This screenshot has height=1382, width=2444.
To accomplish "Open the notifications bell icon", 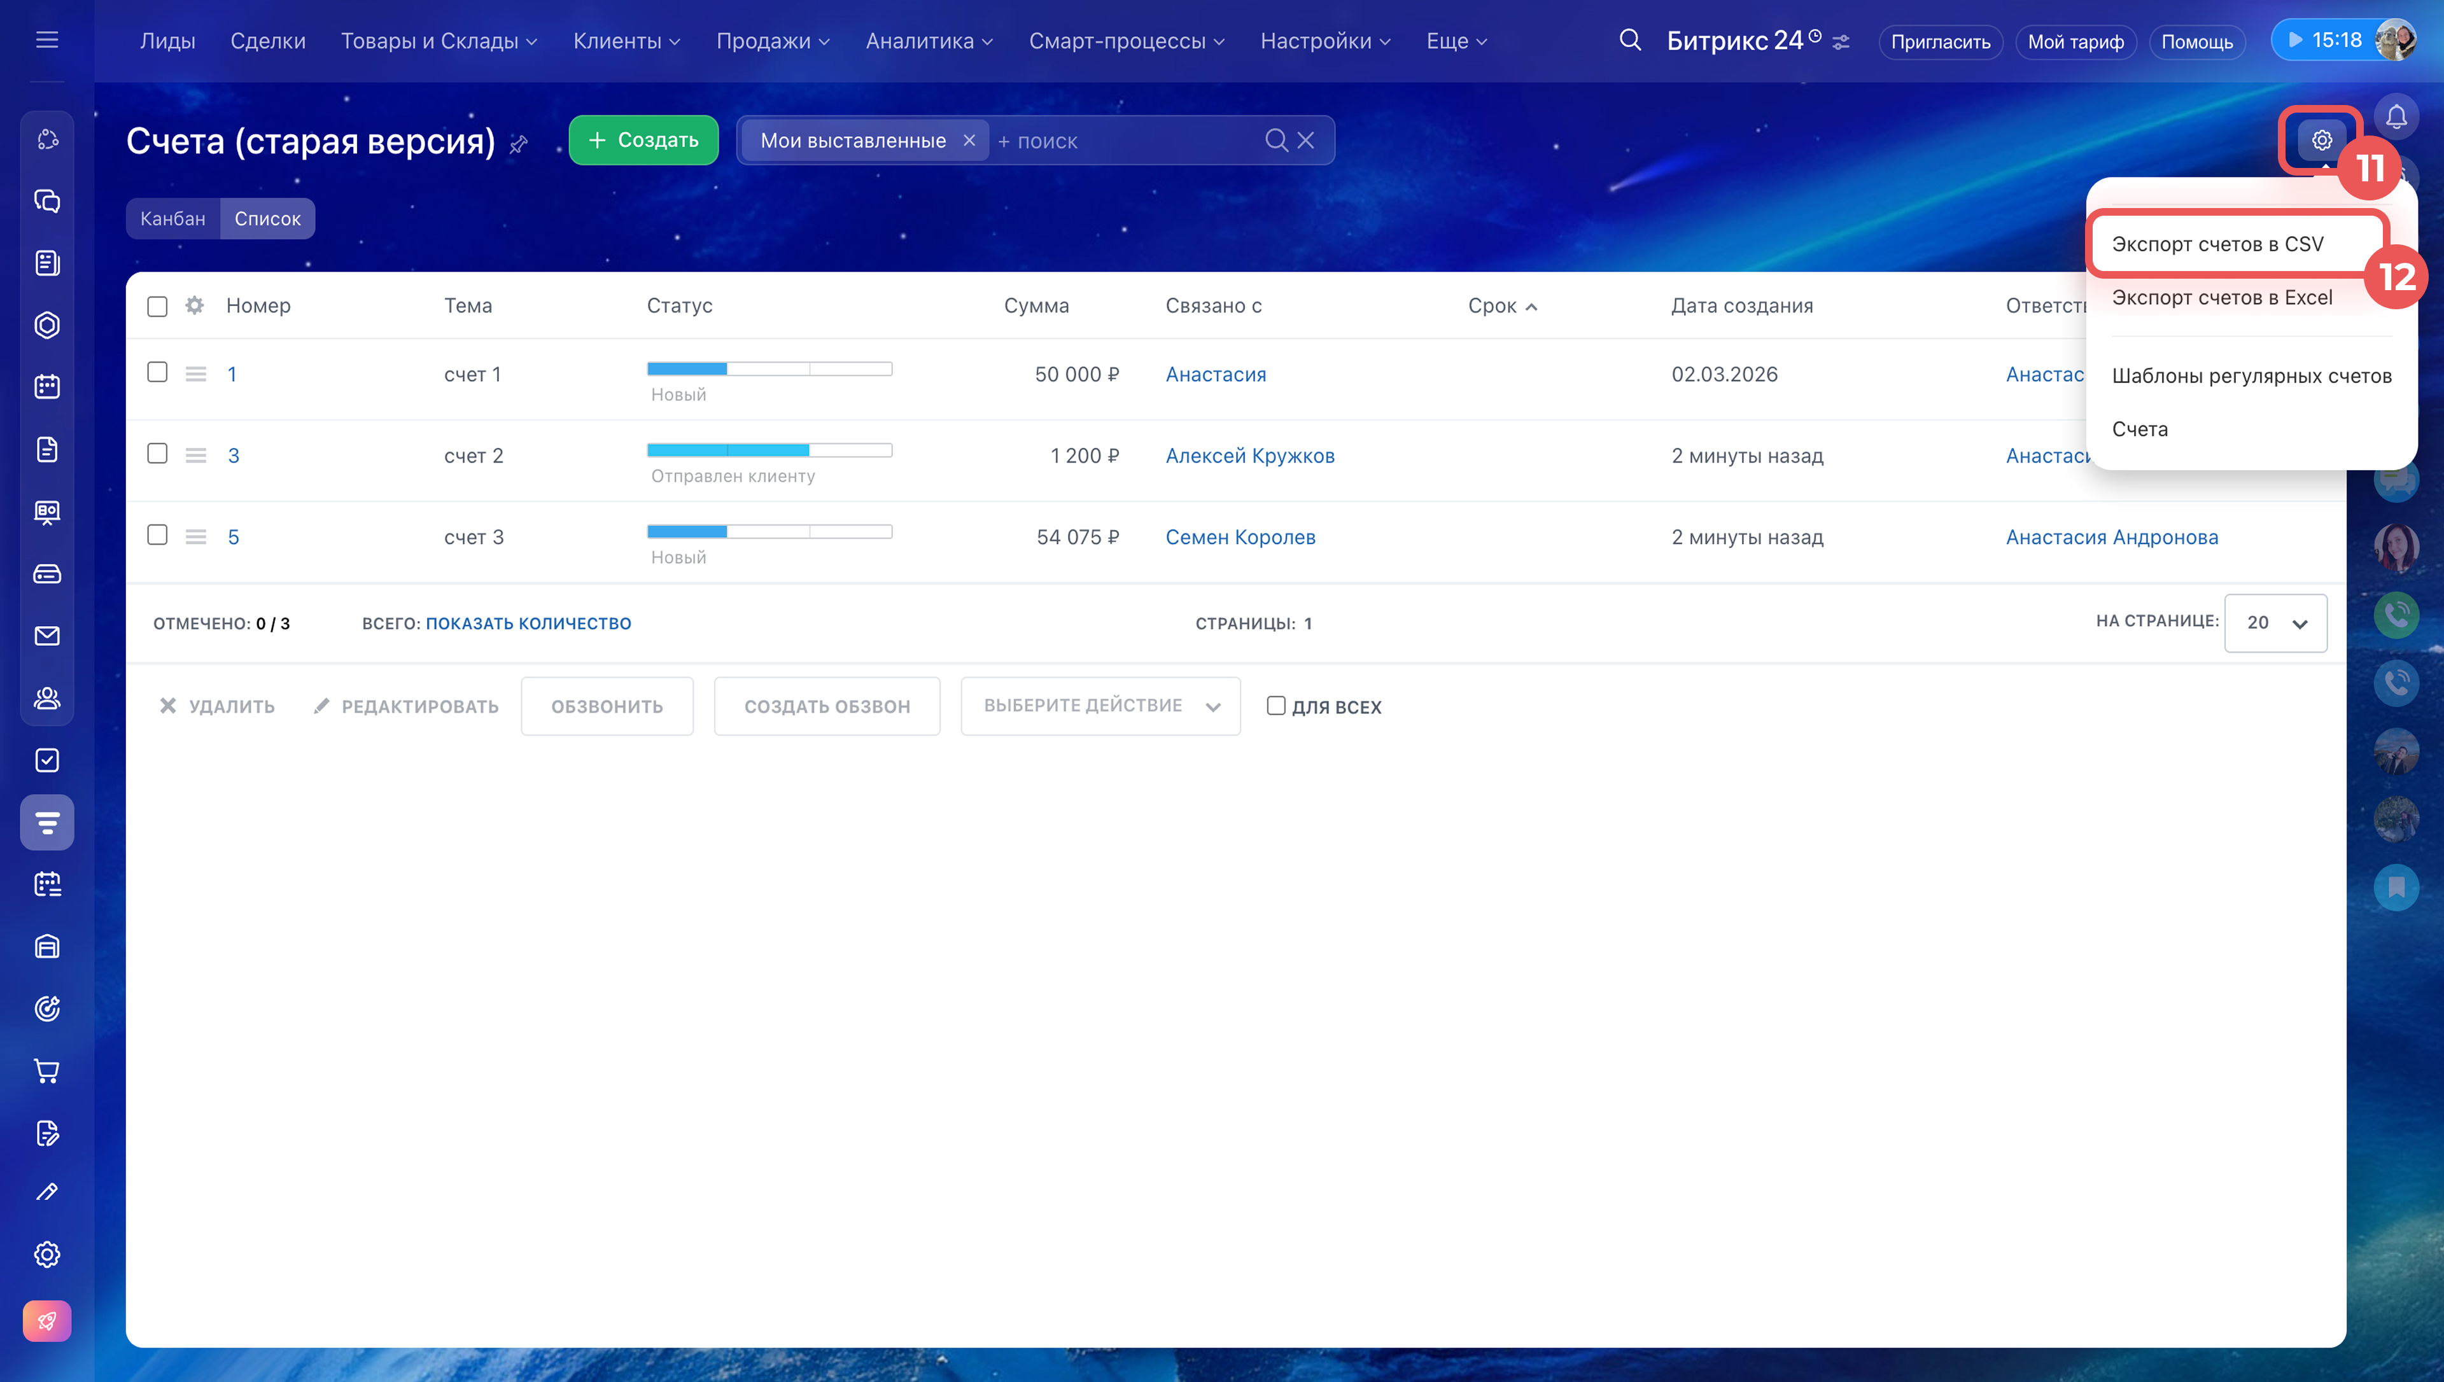I will coord(2396,116).
